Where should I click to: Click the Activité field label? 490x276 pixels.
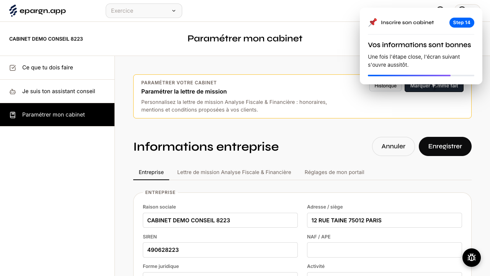click(x=316, y=266)
